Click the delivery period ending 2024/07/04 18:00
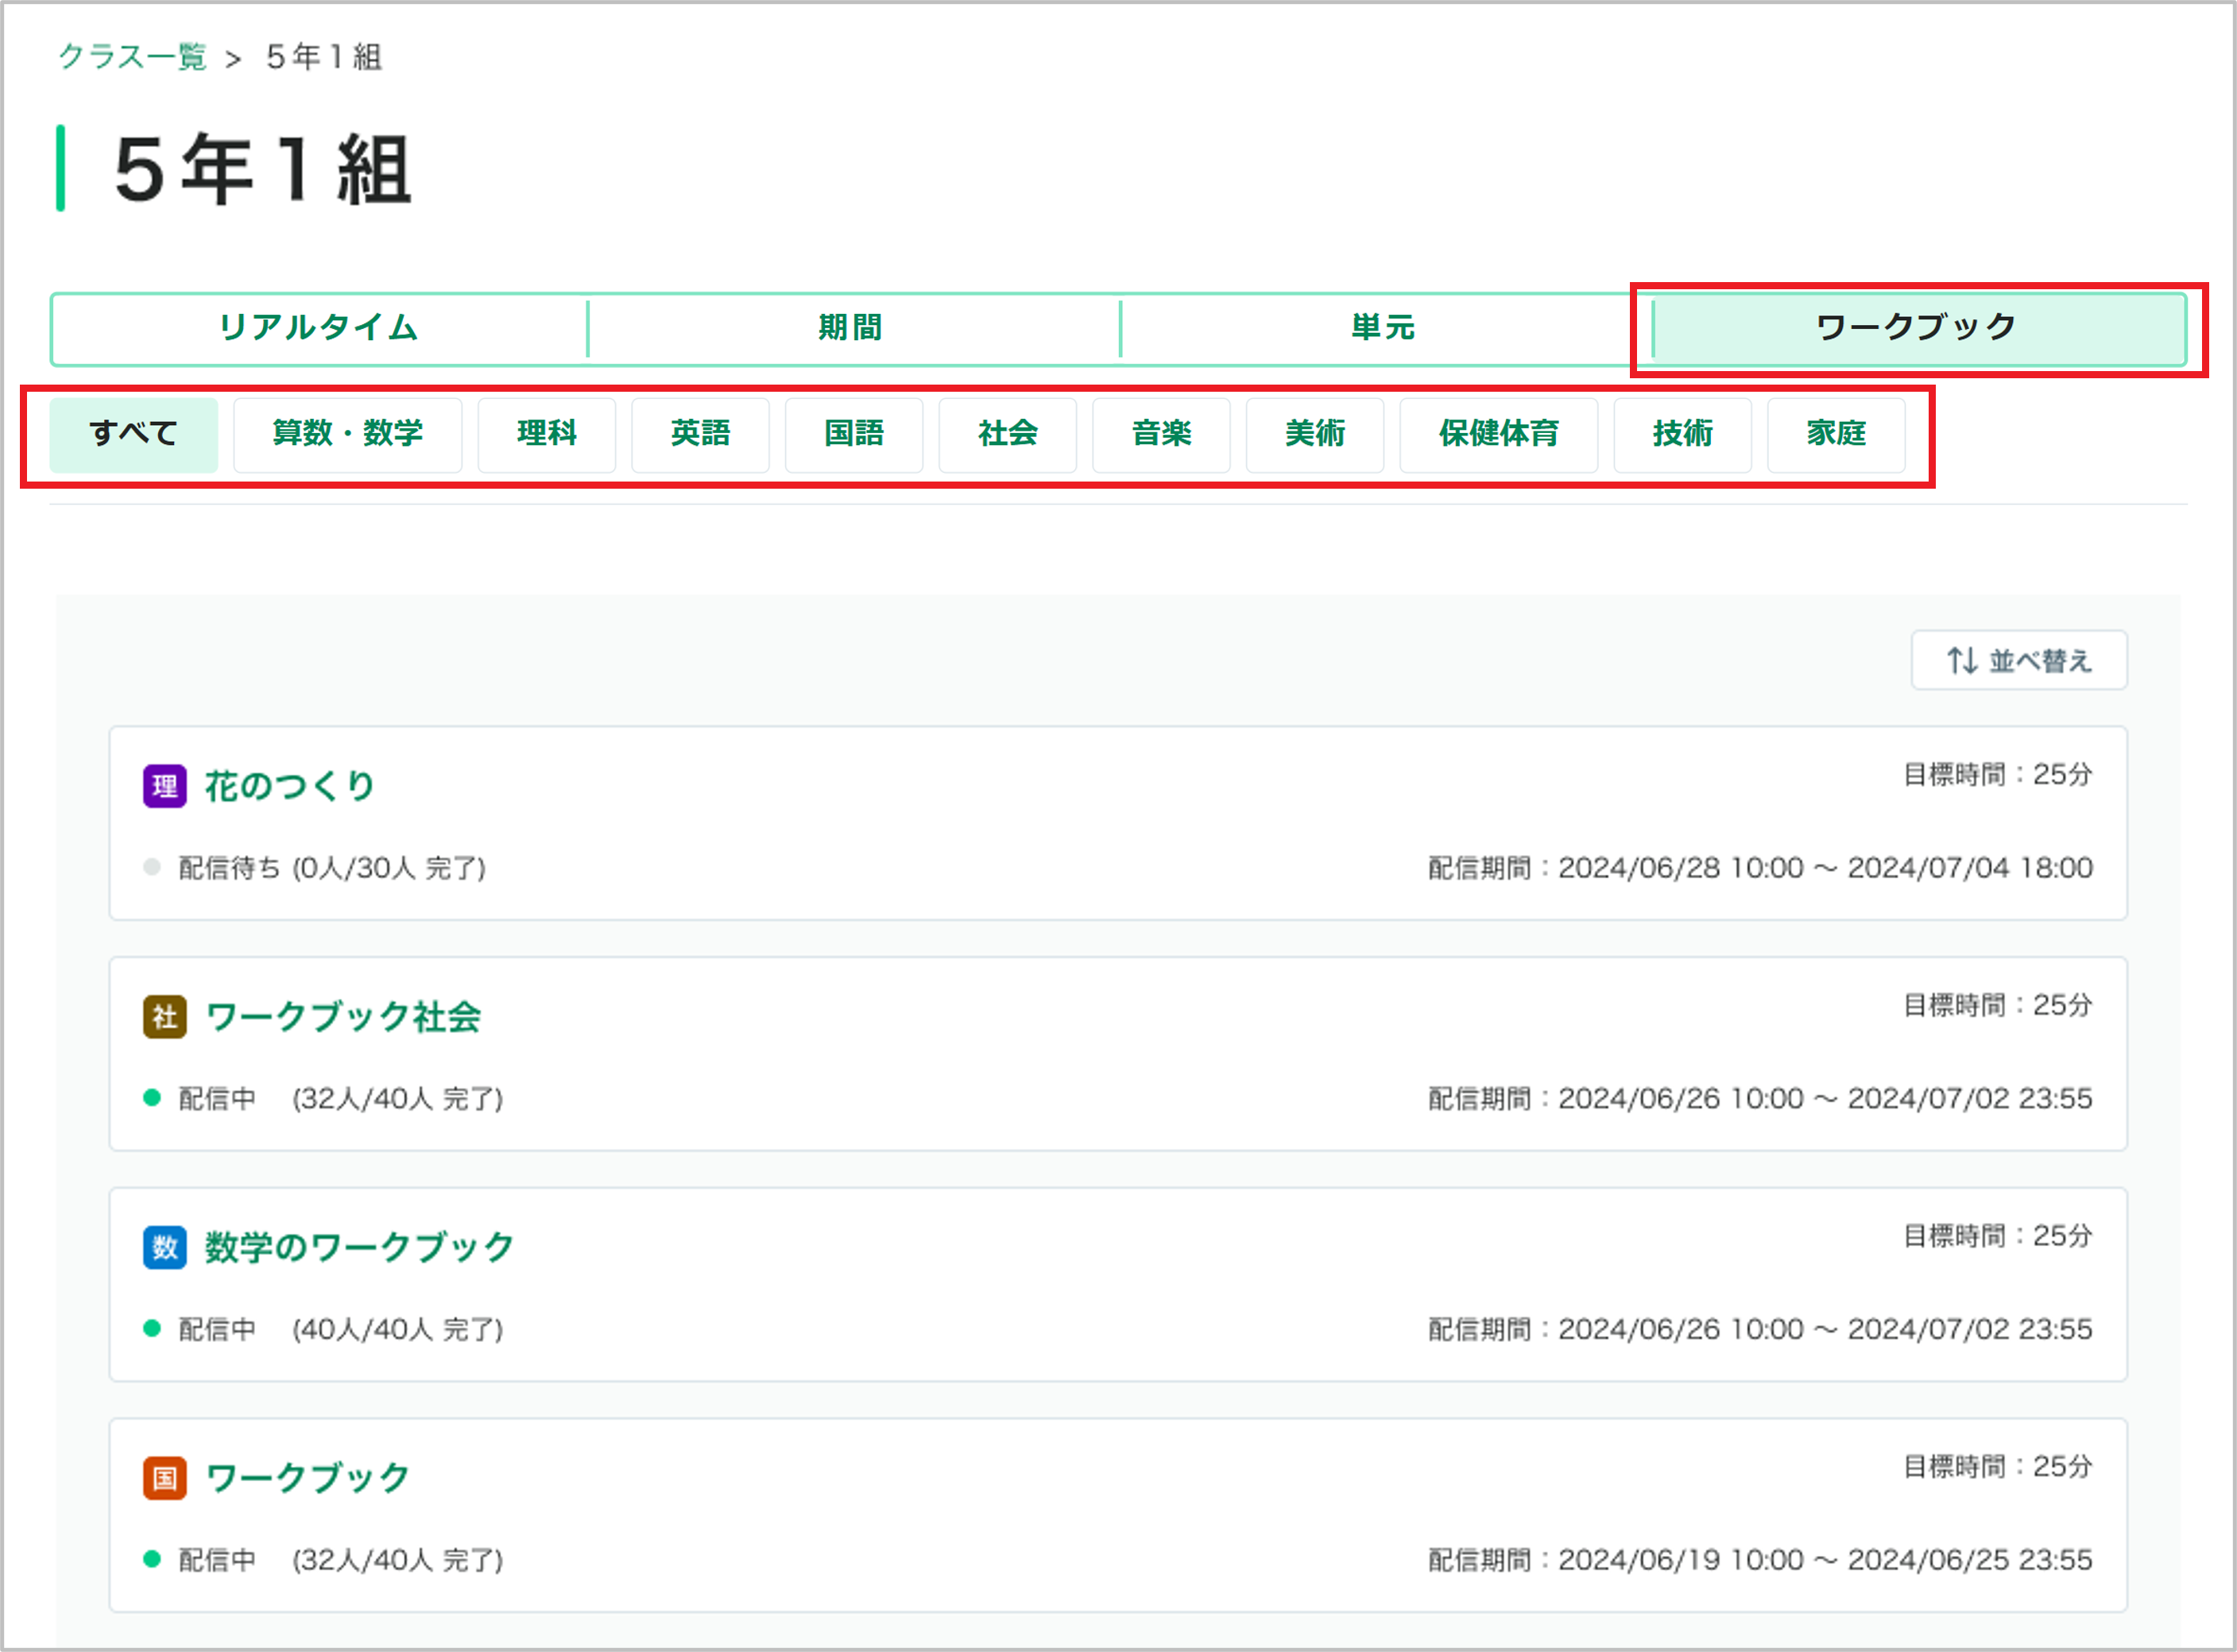The height and width of the screenshot is (1652, 2237). pos(1761,868)
